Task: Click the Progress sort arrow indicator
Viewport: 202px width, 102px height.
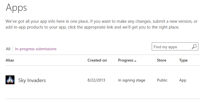Action: click(135, 61)
